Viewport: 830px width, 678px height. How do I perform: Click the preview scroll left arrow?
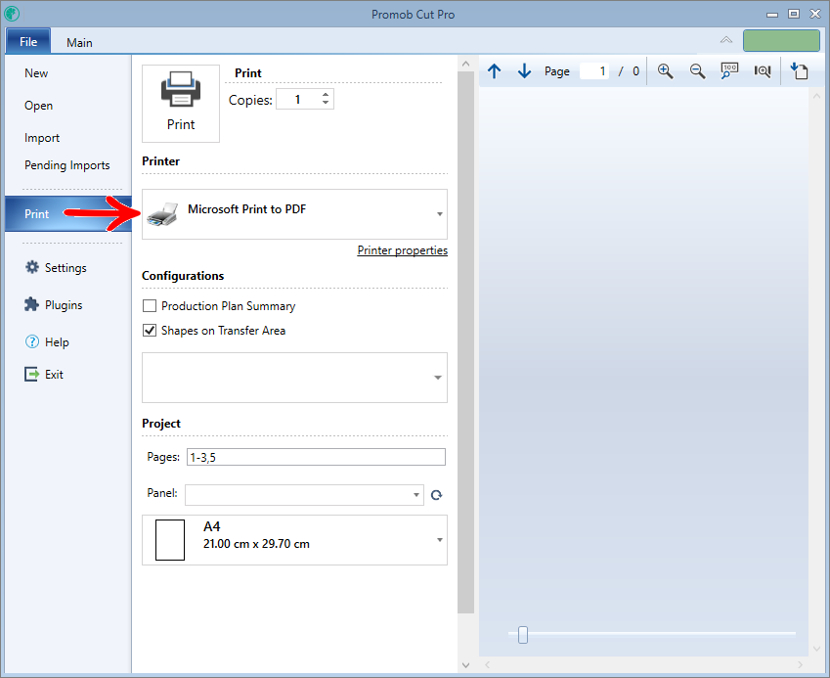[x=488, y=664]
